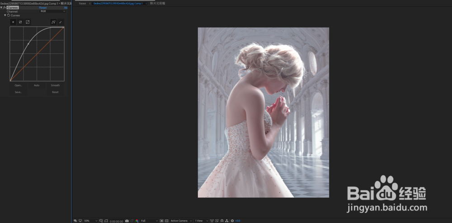Select the top-right curve endpoint
The height and width of the screenshot is (223, 452).
(63, 28)
